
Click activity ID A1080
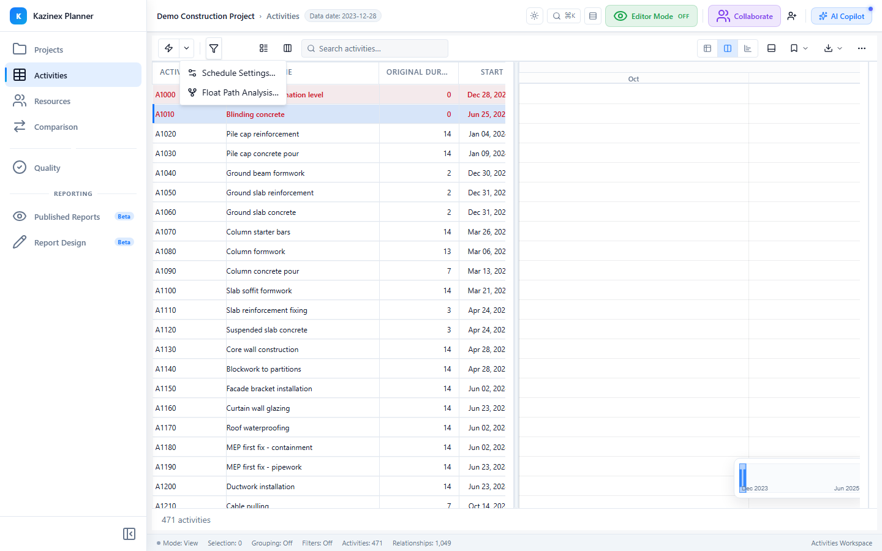(165, 252)
